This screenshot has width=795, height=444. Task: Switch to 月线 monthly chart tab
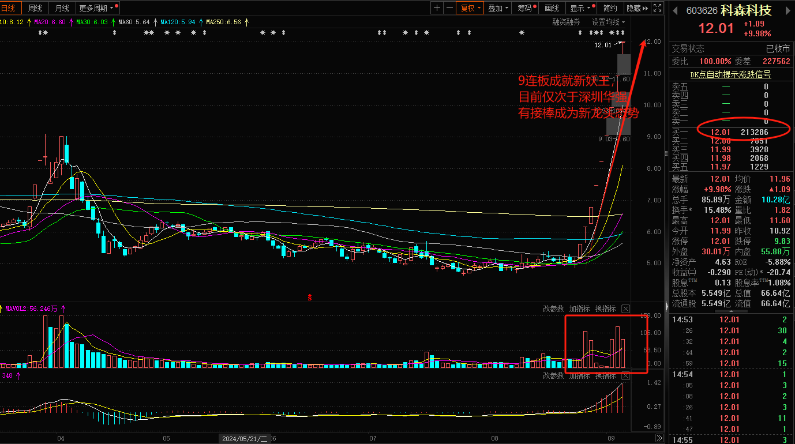pos(62,7)
